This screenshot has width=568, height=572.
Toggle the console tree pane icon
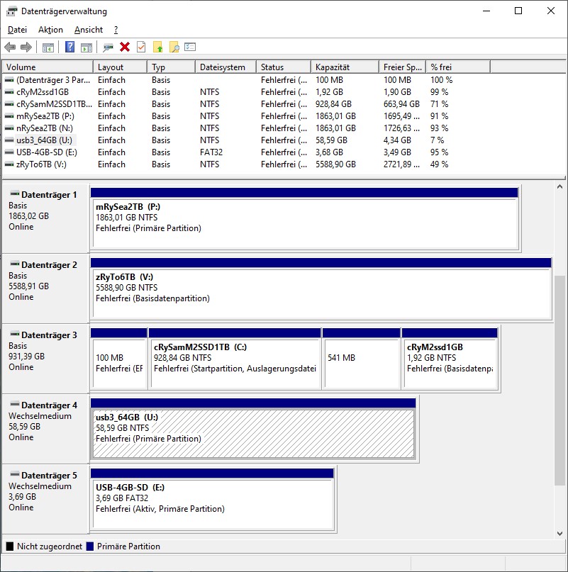[x=48, y=47]
